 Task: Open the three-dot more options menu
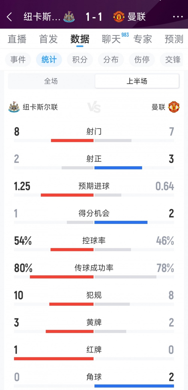point(178,17)
